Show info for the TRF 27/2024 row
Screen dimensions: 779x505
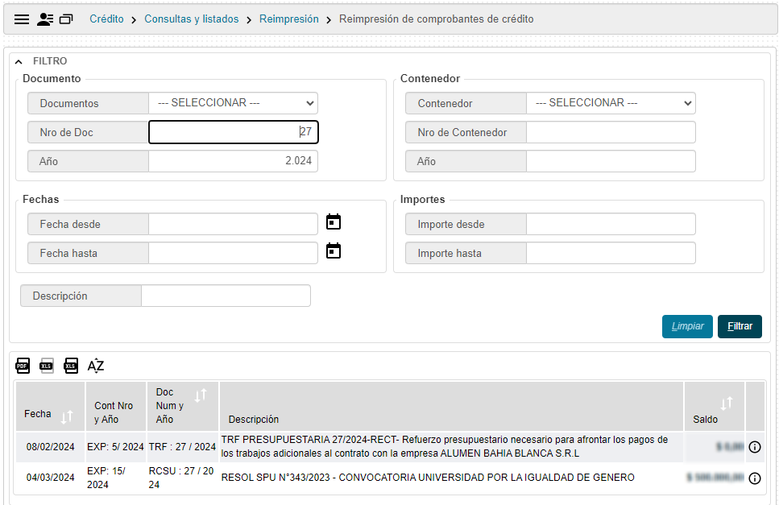click(755, 446)
